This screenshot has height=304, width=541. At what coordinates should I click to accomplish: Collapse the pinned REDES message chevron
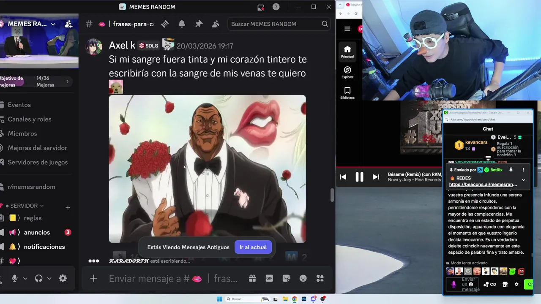[523, 180]
